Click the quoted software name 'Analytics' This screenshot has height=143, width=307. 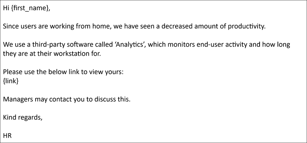click(128, 44)
